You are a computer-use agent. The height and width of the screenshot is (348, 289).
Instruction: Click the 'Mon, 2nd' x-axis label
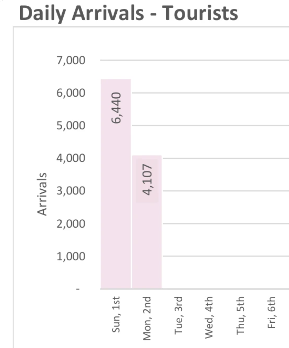point(147,318)
